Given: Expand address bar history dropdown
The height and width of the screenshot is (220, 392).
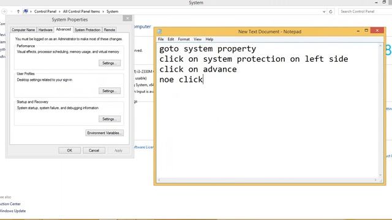Looking at the screenshot, I should [x=324, y=12].
